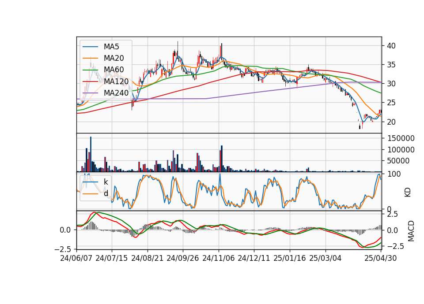Click the lowest candlestick near price 18

(x=360, y=126)
